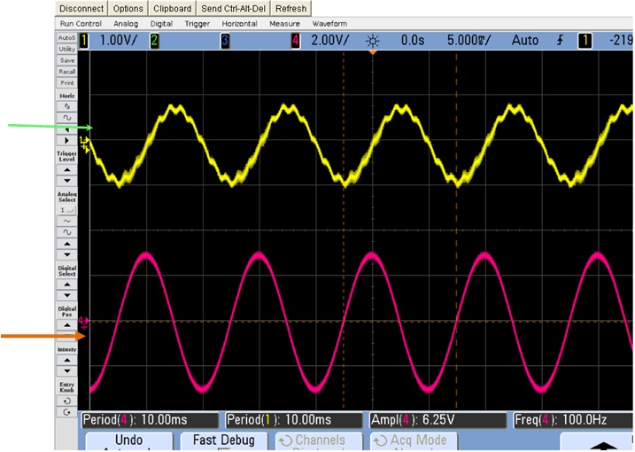The image size is (635, 452).
Task: Open the Utility sidebar button
Action: point(66,49)
